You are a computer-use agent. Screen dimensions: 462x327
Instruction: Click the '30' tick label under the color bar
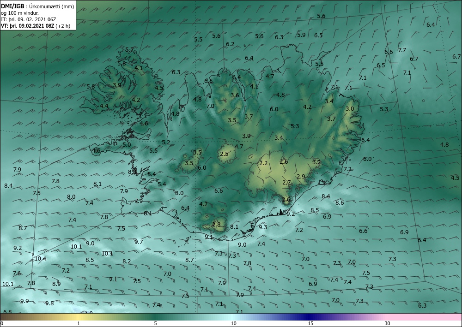(x=387, y=323)
